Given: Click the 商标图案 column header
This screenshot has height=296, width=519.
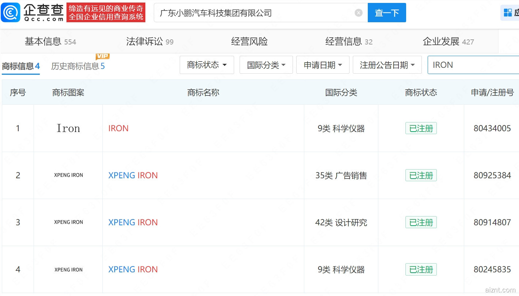Looking at the screenshot, I should tap(68, 93).
